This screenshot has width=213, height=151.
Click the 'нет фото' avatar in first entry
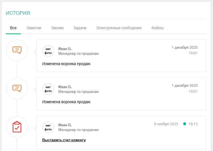pyautogui.click(x=48, y=51)
